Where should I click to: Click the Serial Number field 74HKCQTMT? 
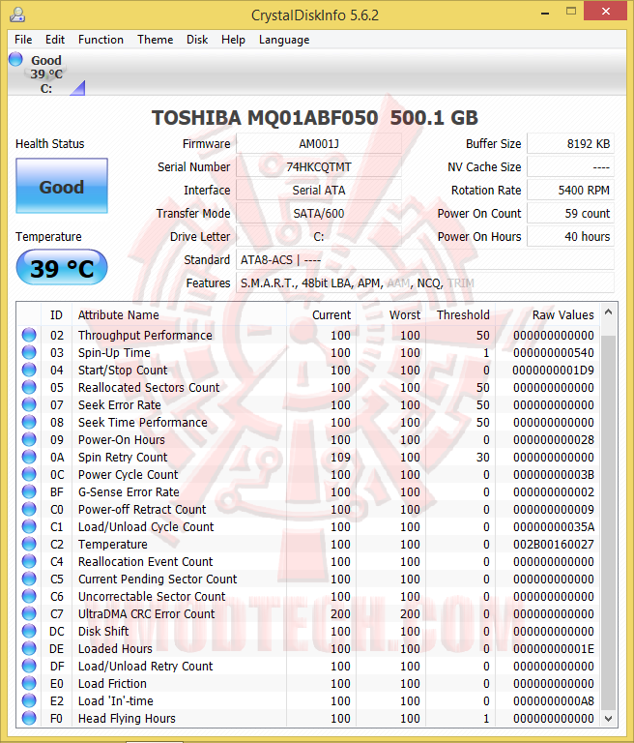tap(319, 166)
